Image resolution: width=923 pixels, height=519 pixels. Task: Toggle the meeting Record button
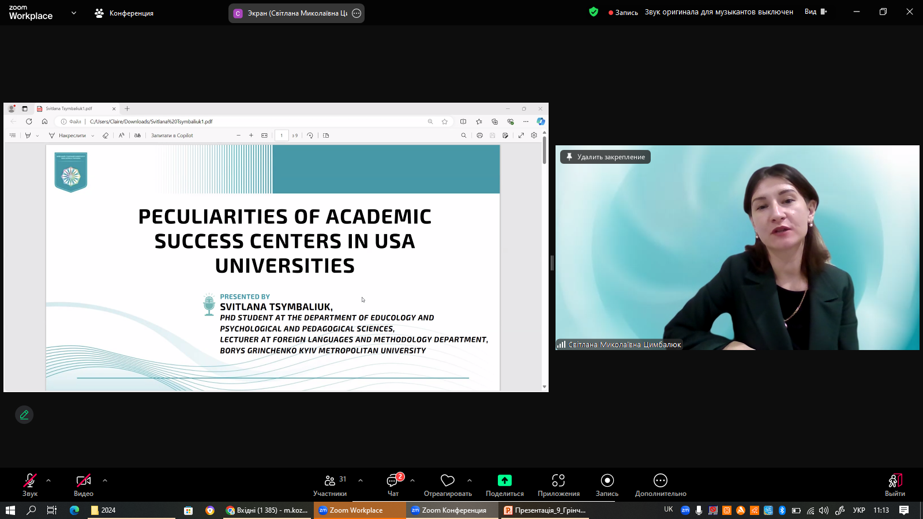pos(607,485)
